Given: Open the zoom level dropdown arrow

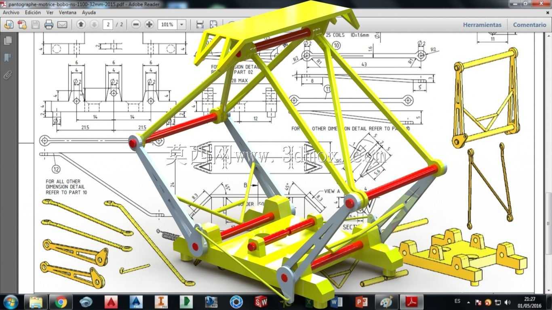Looking at the screenshot, I should tap(182, 25).
